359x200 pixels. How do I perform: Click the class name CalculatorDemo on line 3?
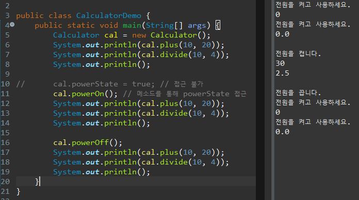tap(108, 15)
